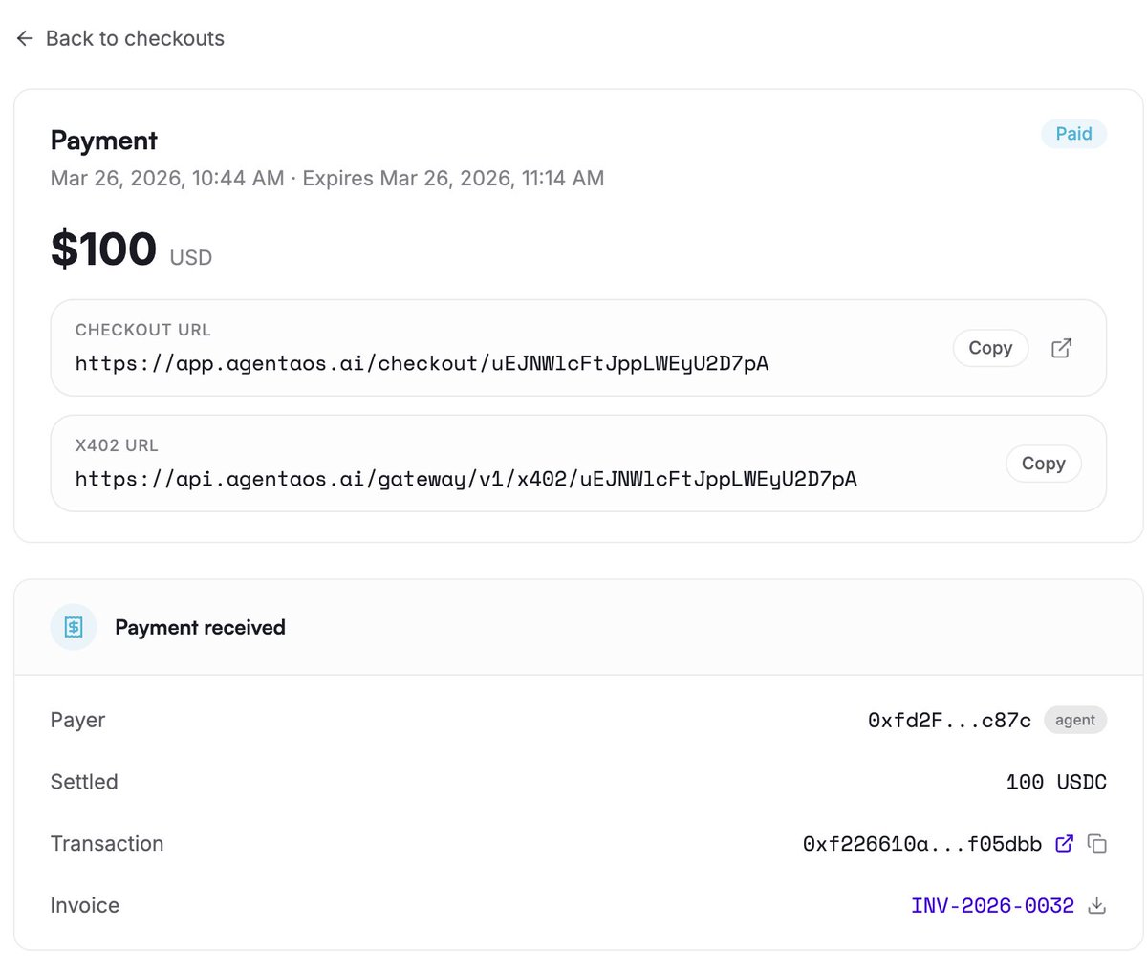Click the Payment heading
The width and height of the screenshot is (1147, 973).
(104, 141)
